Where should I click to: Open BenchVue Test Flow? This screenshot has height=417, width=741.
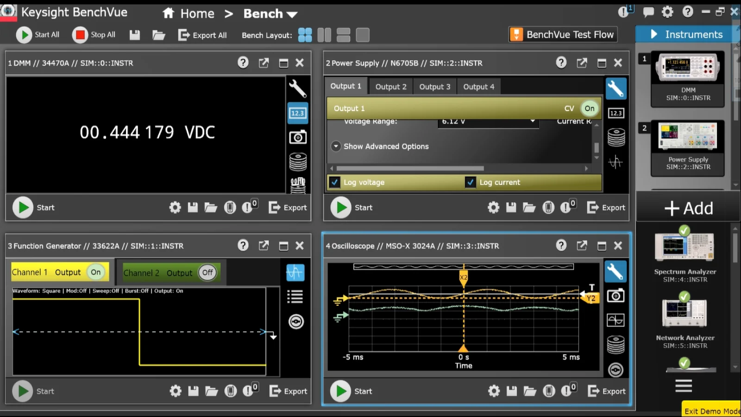563,34
